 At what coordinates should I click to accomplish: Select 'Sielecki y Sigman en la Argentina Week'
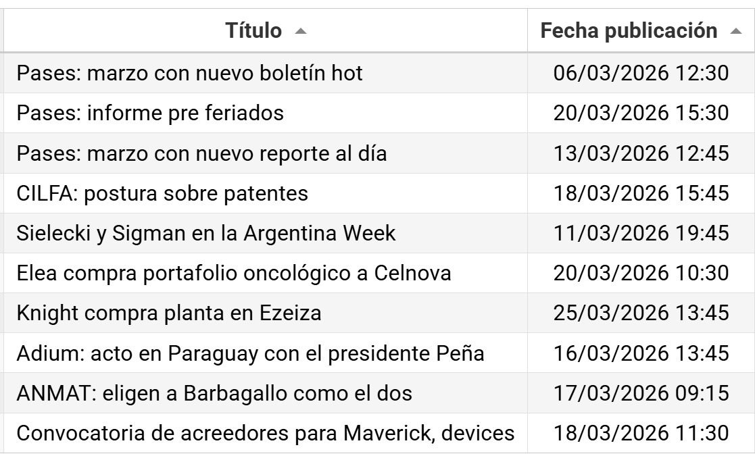(x=205, y=234)
